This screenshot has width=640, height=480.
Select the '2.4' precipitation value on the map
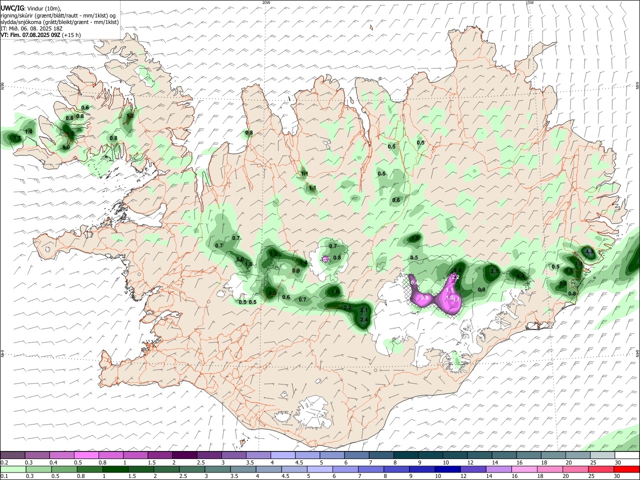[364, 320]
